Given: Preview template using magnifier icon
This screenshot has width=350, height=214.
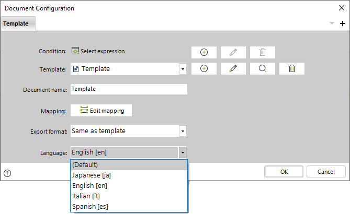Looking at the screenshot, I should (262, 68).
